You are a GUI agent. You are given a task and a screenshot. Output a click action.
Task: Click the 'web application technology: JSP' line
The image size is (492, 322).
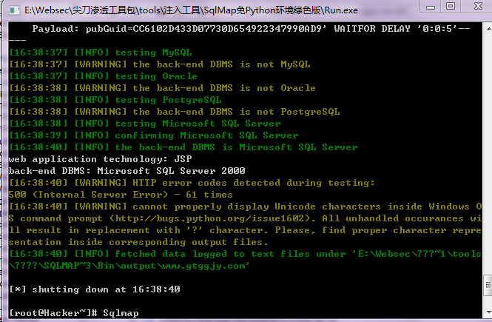(x=100, y=159)
